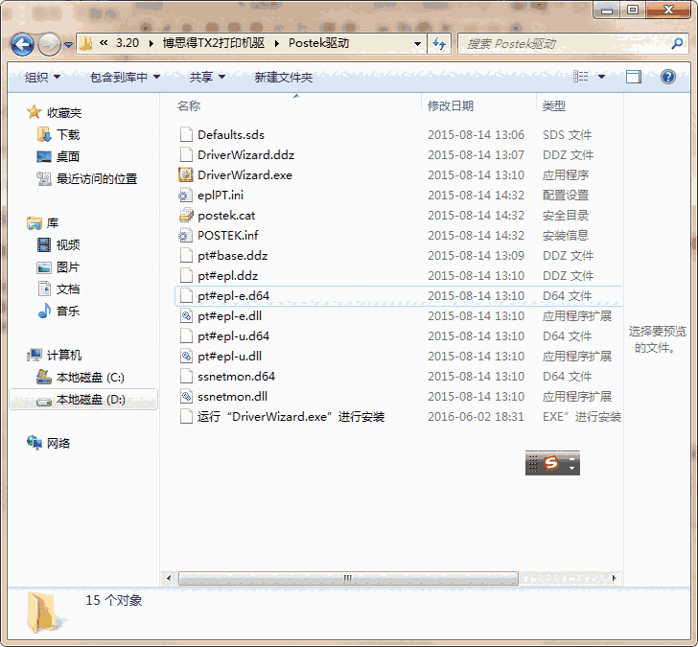
Task: Expand the address bar history dropdown
Action: [418, 43]
